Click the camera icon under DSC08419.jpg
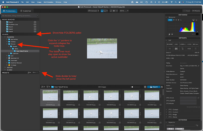The height and width of the screenshot is (131, 203). coord(120,105)
